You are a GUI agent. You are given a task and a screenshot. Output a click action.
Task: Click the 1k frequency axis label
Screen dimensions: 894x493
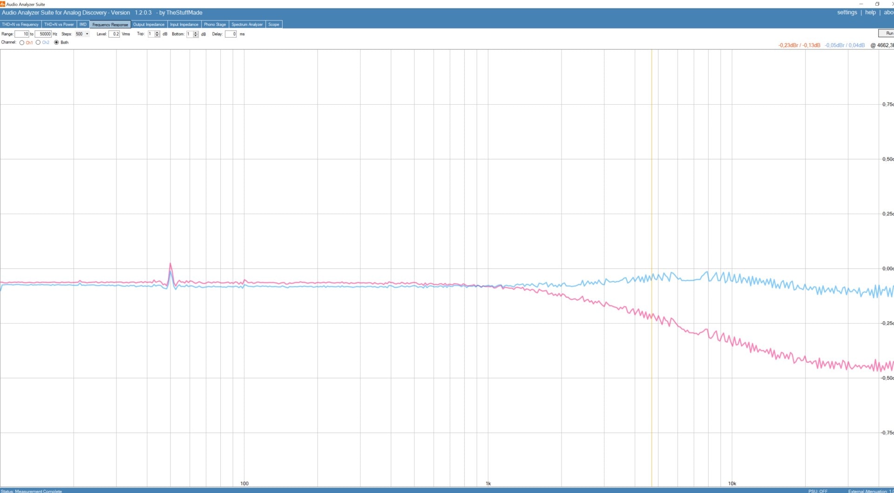tap(488, 483)
